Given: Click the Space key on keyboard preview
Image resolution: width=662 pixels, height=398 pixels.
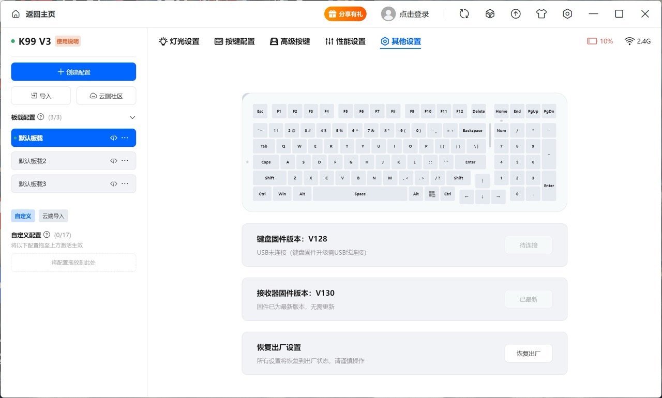Looking at the screenshot, I should (x=360, y=194).
